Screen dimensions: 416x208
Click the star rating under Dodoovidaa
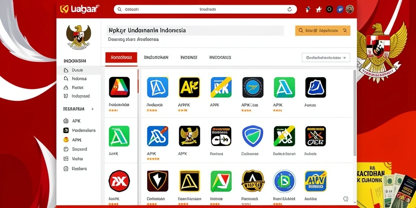tap(113, 110)
